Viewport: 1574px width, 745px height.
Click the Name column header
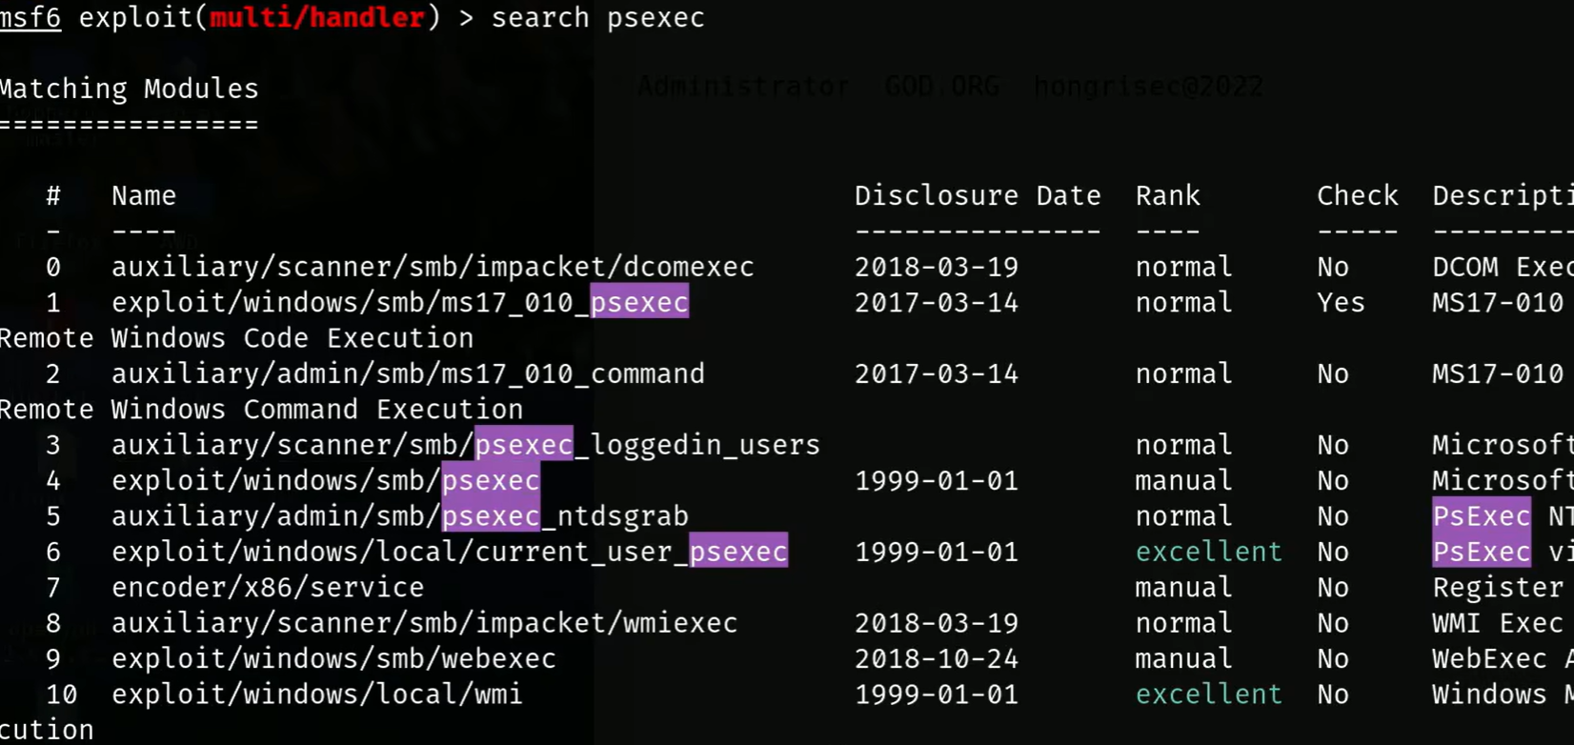point(144,196)
